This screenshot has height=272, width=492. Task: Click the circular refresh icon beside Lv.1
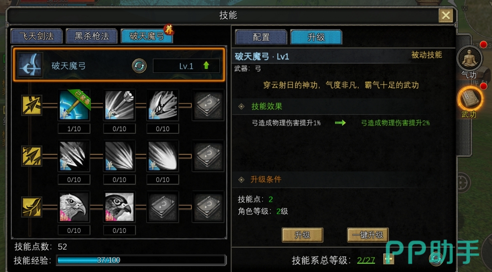click(139, 66)
